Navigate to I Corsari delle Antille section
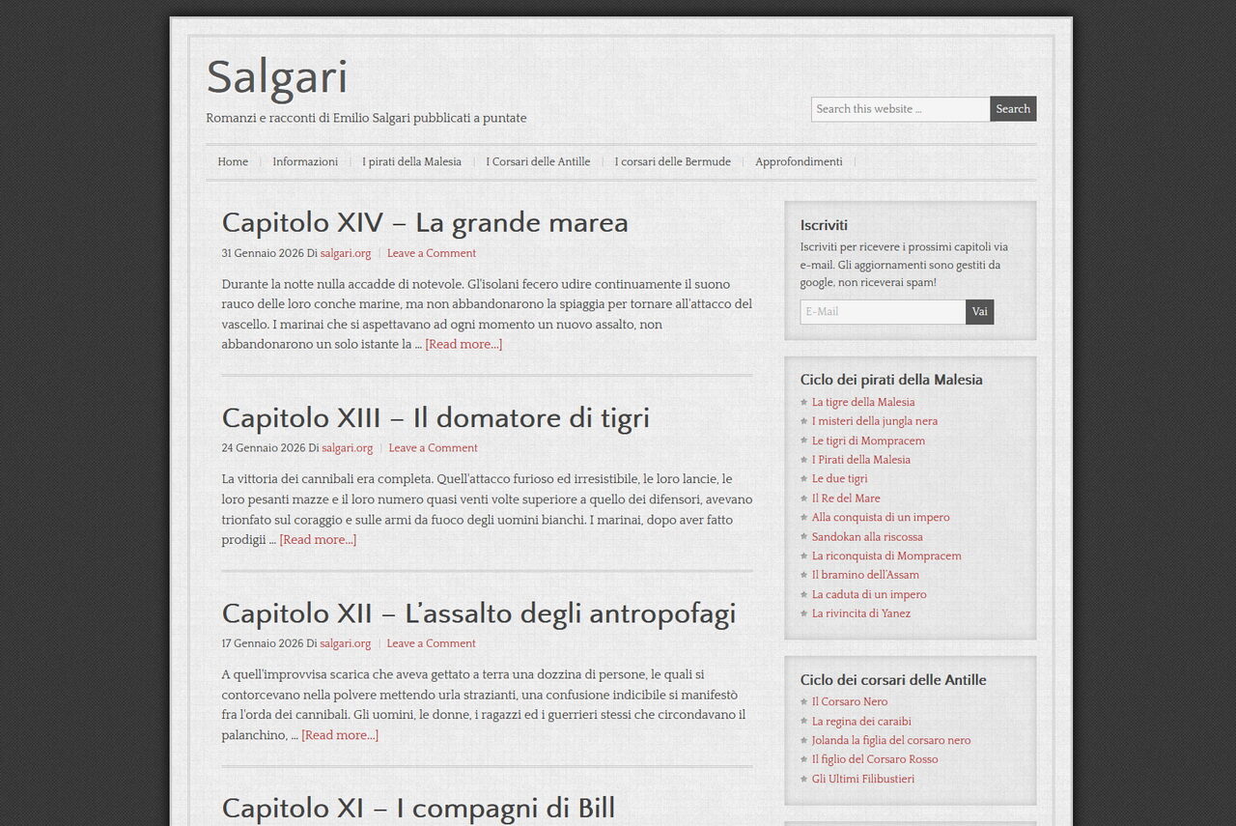This screenshot has height=826, width=1236. coord(537,161)
